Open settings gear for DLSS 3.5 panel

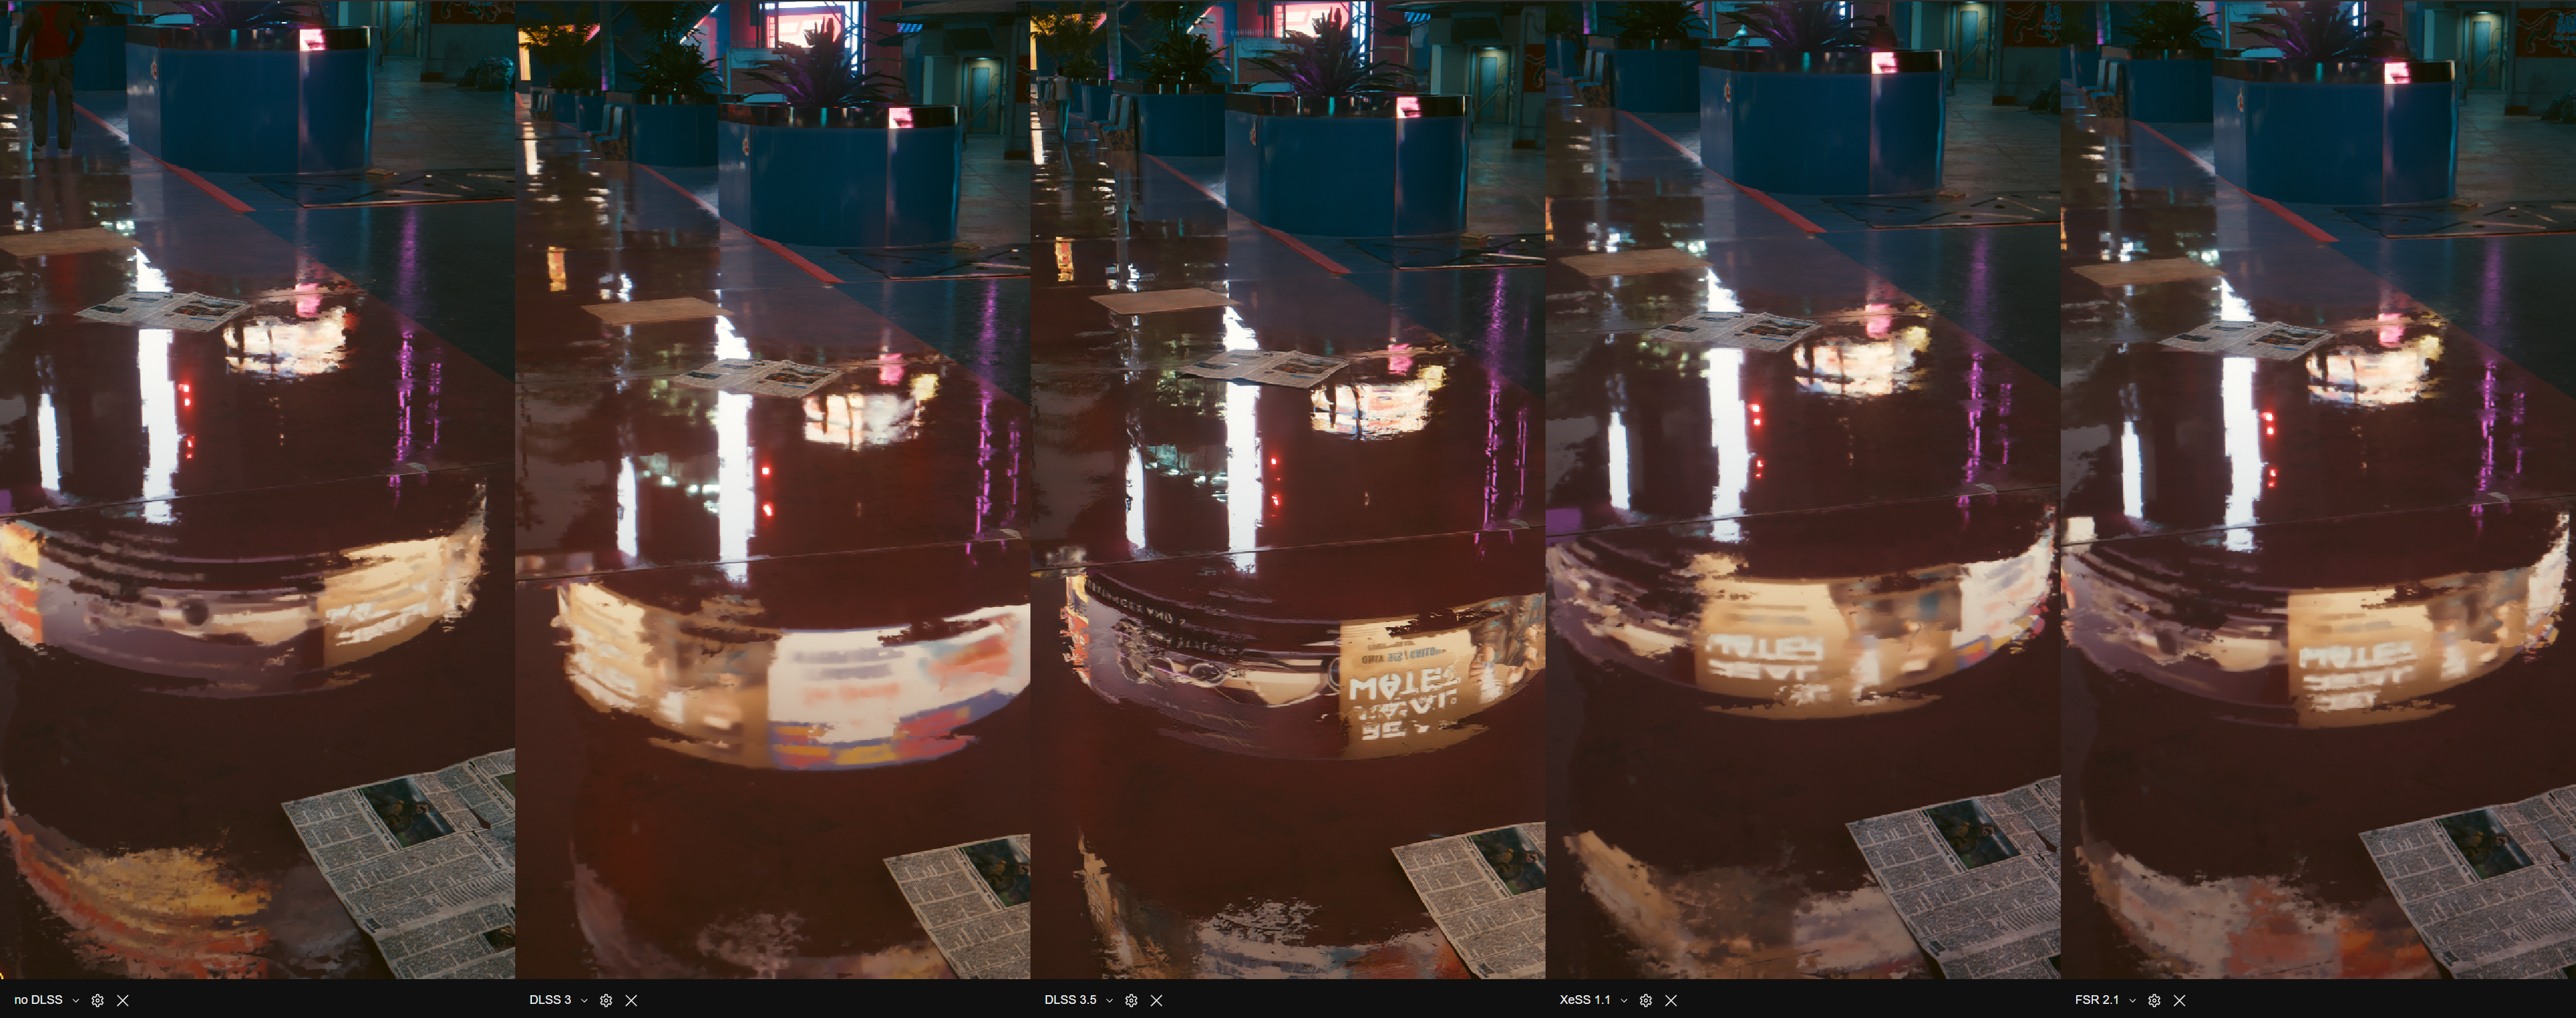click(1131, 1000)
